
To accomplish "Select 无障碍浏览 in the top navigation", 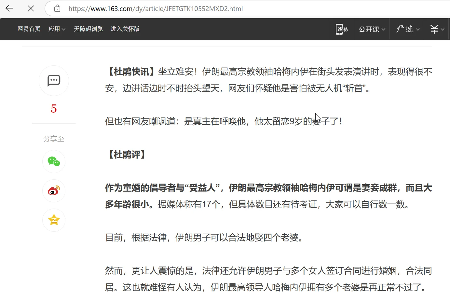I will pyautogui.click(x=89, y=29).
